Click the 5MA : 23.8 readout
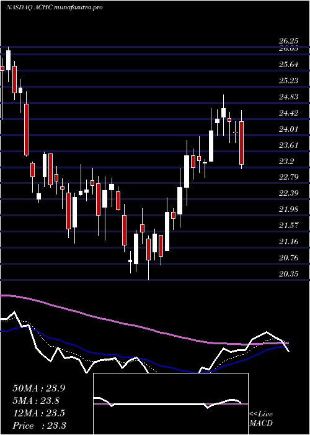 [x=36, y=401]
